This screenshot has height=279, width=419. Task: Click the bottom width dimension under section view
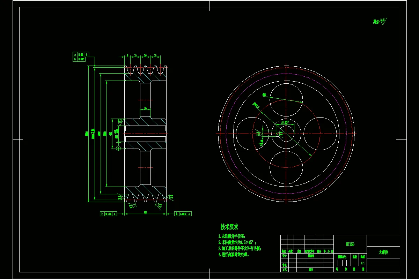coord(145,212)
